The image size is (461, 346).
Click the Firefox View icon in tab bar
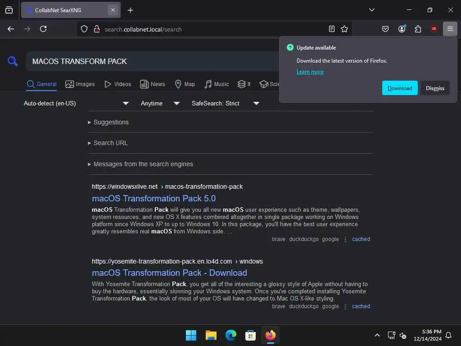coord(9,10)
